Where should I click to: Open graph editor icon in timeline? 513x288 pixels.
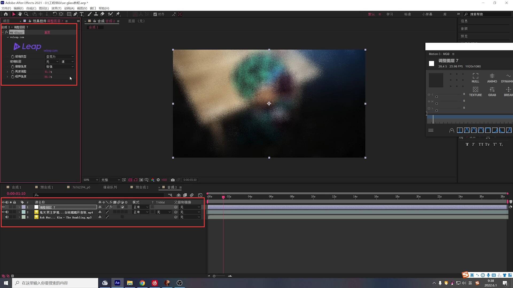pos(200,195)
